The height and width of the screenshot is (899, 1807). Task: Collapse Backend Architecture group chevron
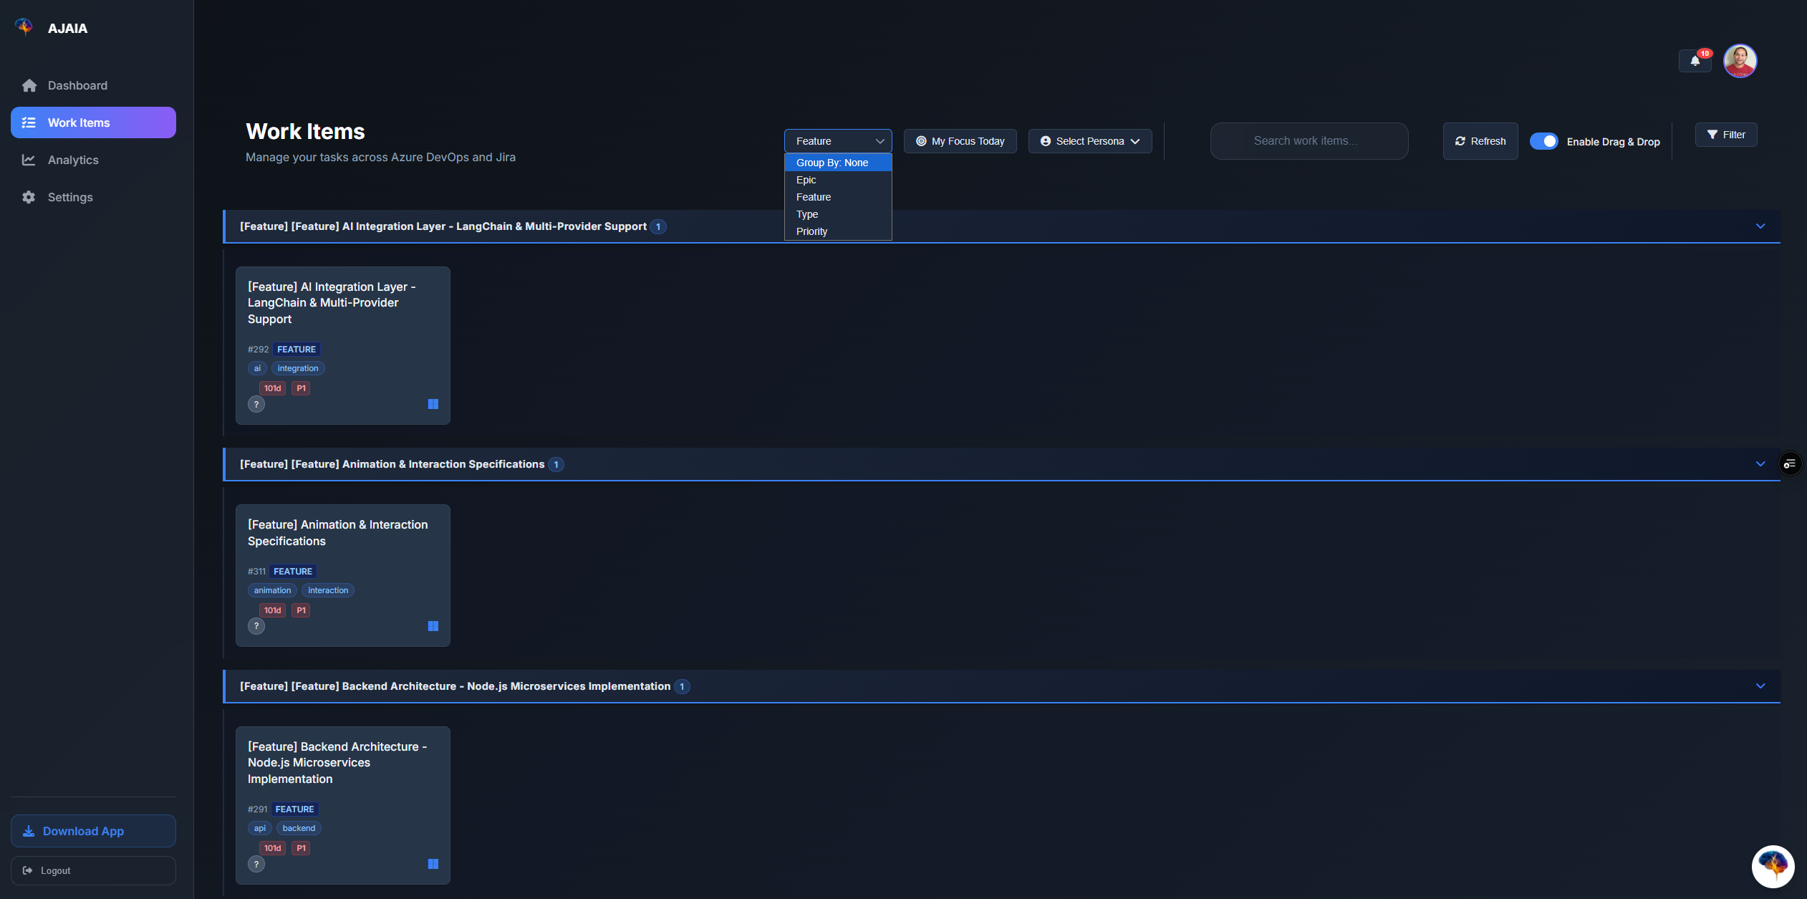(x=1760, y=686)
